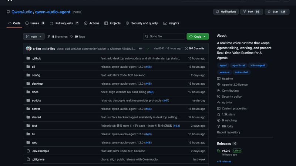Open the cli folder

coord(33,67)
